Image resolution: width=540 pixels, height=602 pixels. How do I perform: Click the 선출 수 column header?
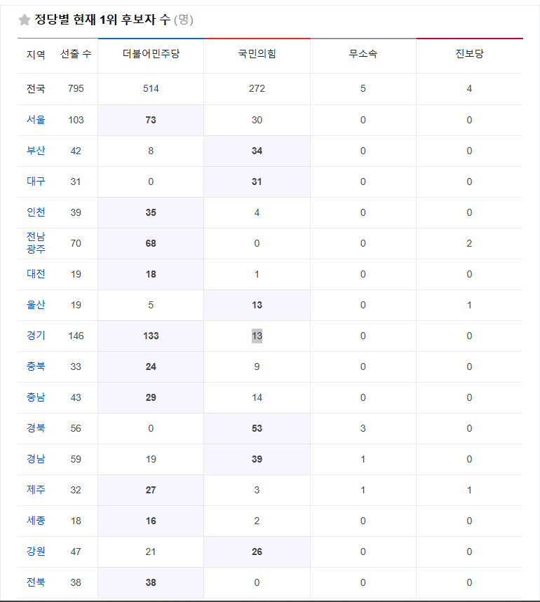point(76,54)
